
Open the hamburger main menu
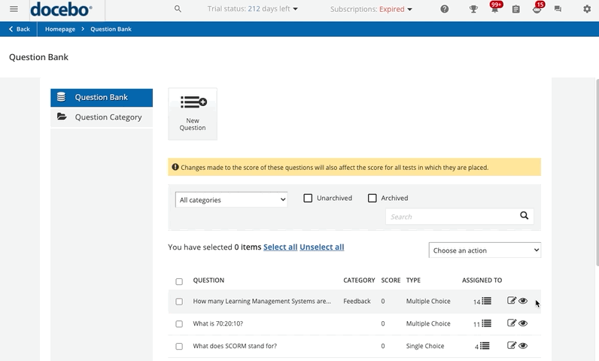point(14,9)
